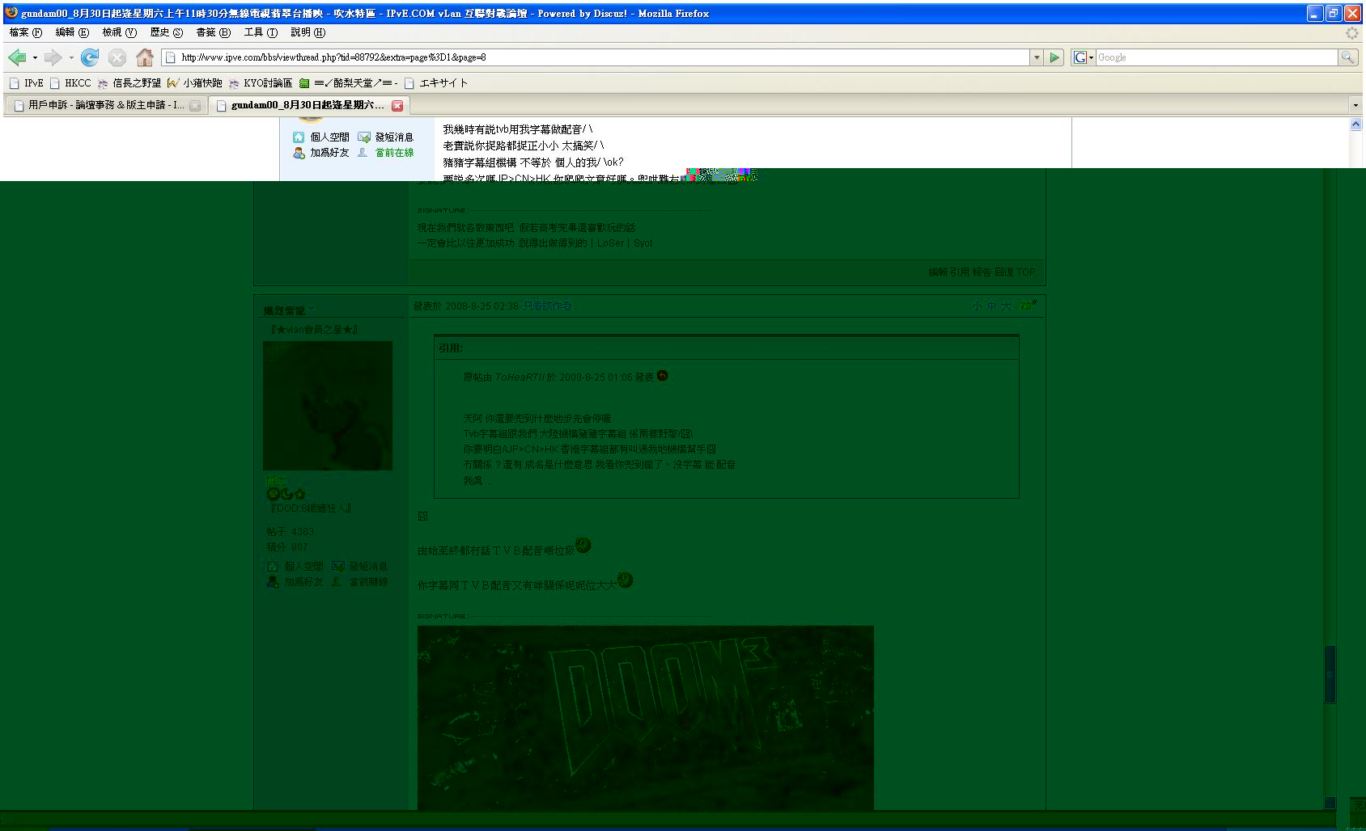This screenshot has height=831, width=1366.
Task: Click the moon medal icon under the avatar
Action: (x=286, y=495)
